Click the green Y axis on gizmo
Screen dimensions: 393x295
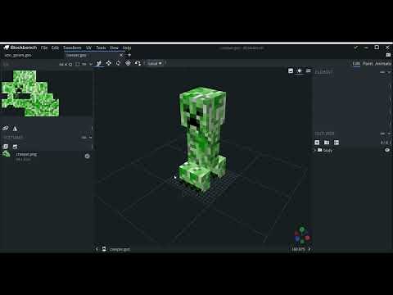302,229
